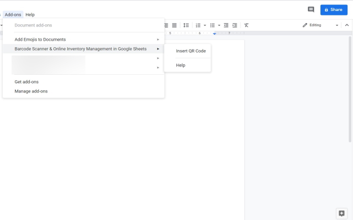Open the comment history icon
The image size is (353, 220).
coord(311,9)
